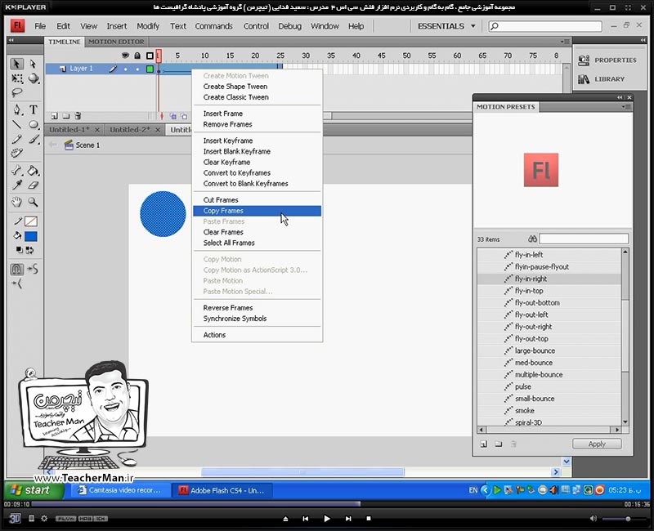Select the fly-in-top motion preset
654x531 pixels.
[549, 291]
